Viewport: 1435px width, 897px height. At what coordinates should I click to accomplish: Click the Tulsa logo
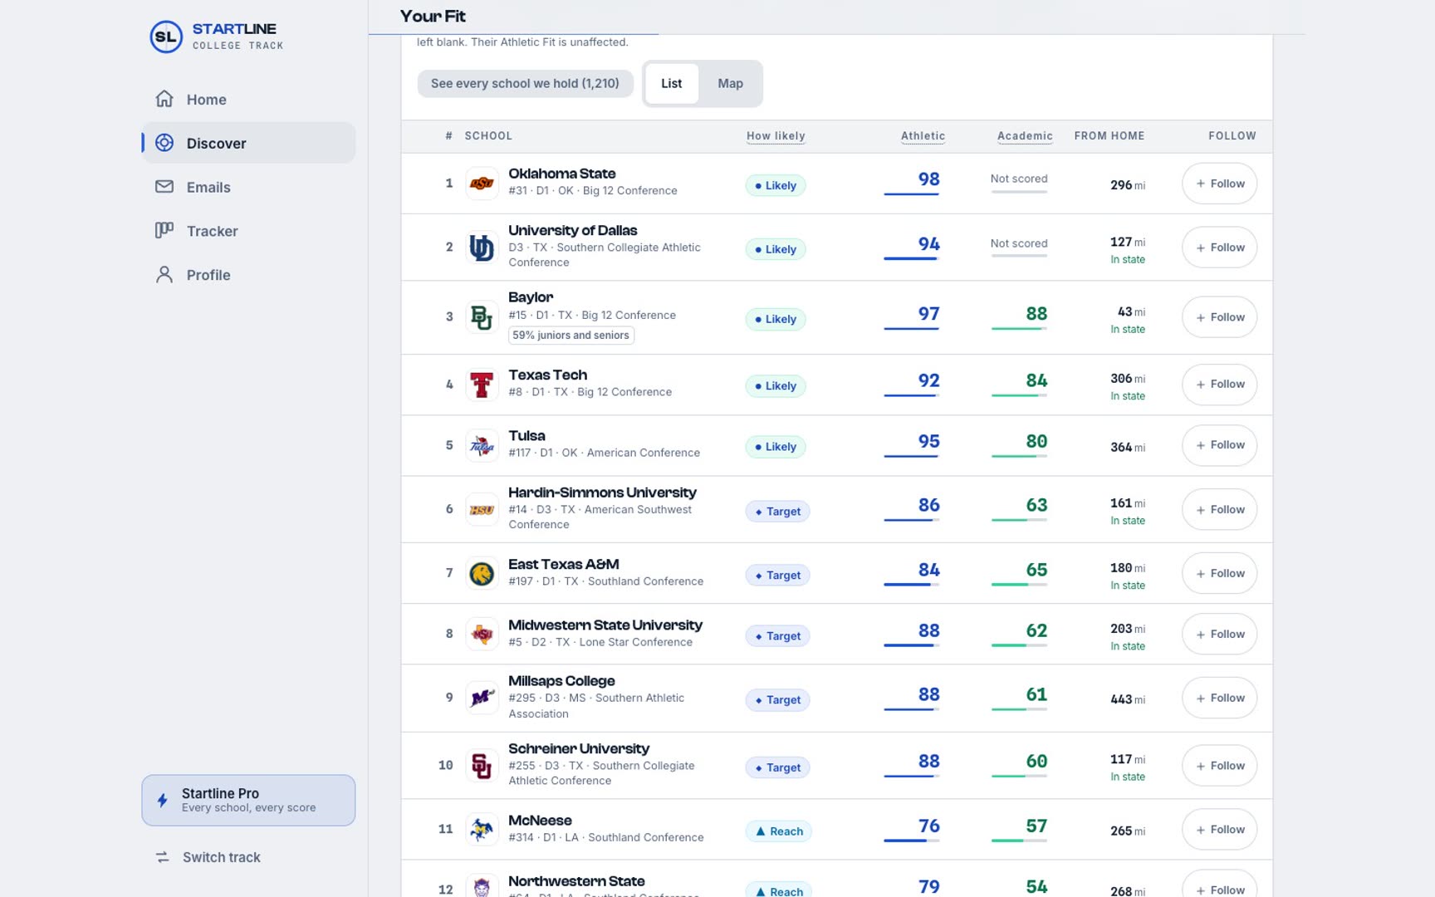coord(482,446)
